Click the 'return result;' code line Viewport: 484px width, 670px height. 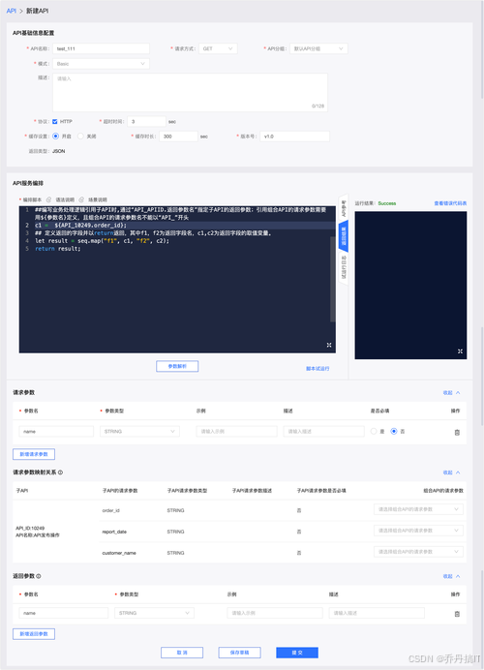(58, 249)
